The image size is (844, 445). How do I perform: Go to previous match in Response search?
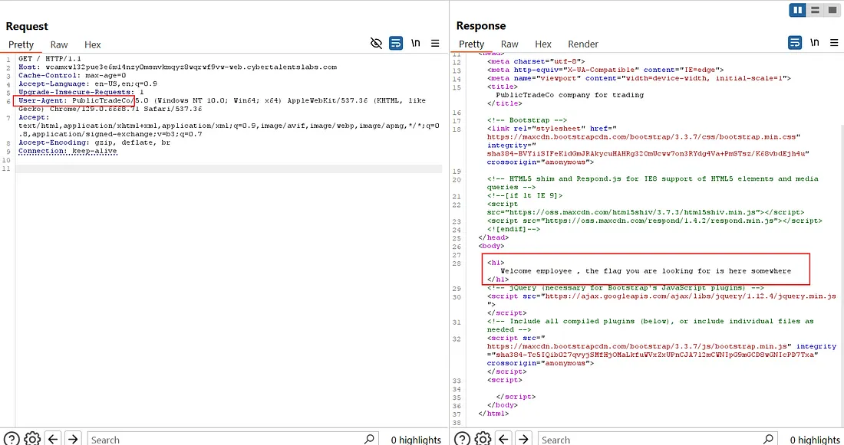point(503,439)
